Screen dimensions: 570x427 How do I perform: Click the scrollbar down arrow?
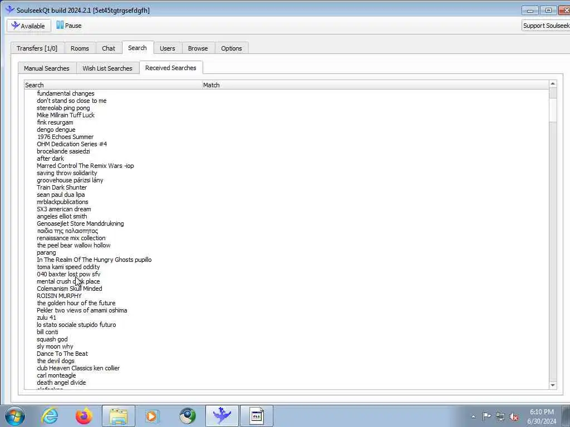click(553, 385)
